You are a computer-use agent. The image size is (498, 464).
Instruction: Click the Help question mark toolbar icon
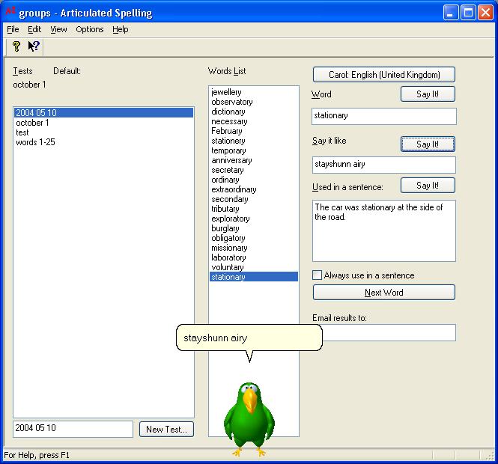pos(16,46)
